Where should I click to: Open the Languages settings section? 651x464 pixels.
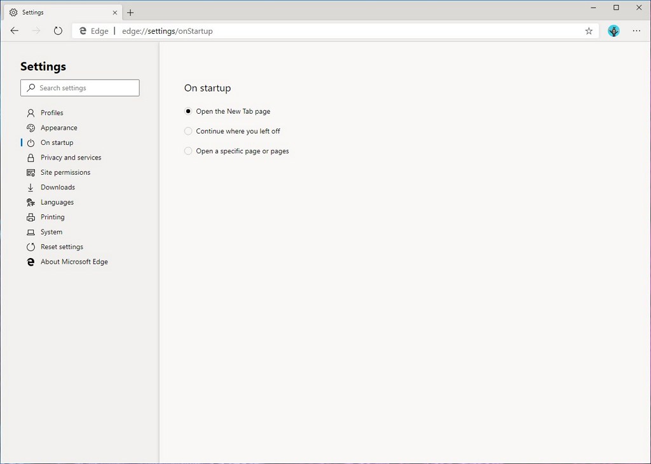tap(57, 203)
